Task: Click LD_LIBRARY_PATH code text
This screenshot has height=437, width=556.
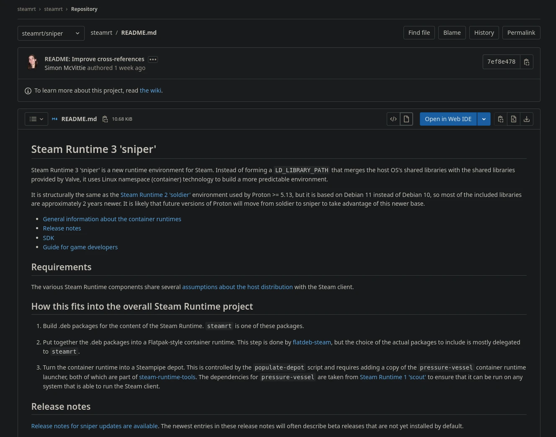Action: pos(302,170)
